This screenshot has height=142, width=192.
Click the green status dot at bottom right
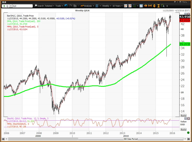pyautogui.click(x=188, y=133)
